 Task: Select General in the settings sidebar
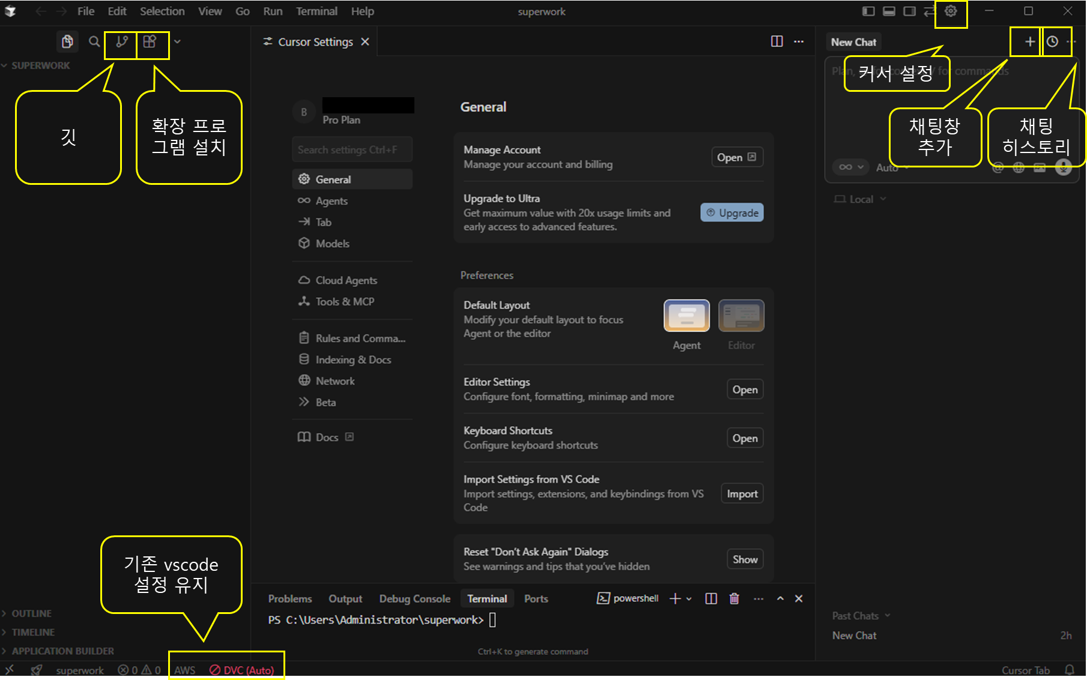pyautogui.click(x=352, y=179)
